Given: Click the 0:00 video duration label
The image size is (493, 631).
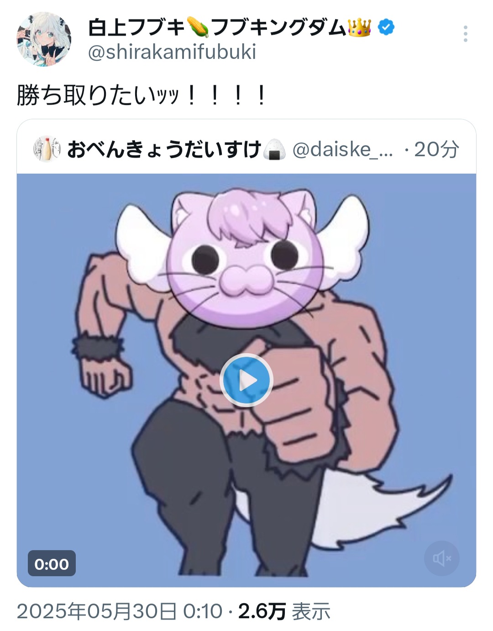Looking at the screenshot, I should (x=52, y=564).
